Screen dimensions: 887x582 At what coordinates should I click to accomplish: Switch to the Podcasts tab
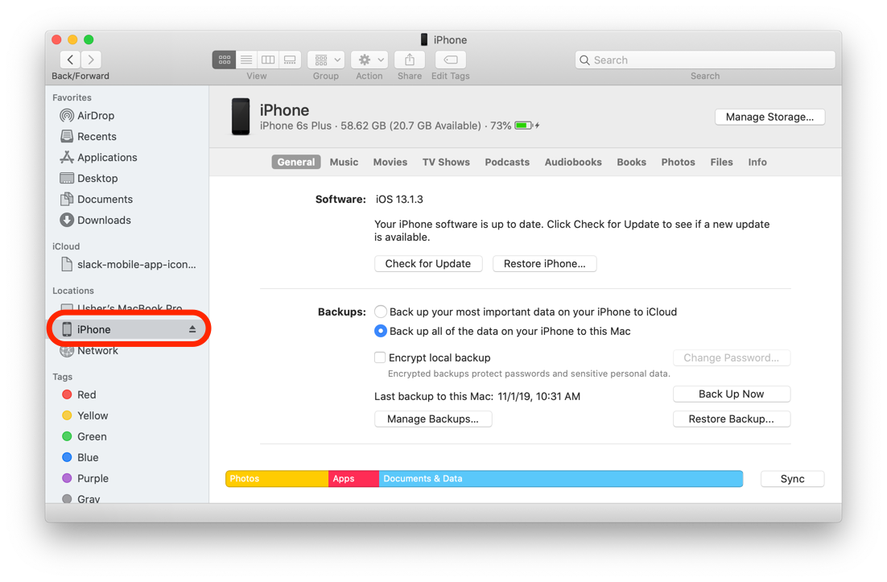click(507, 162)
